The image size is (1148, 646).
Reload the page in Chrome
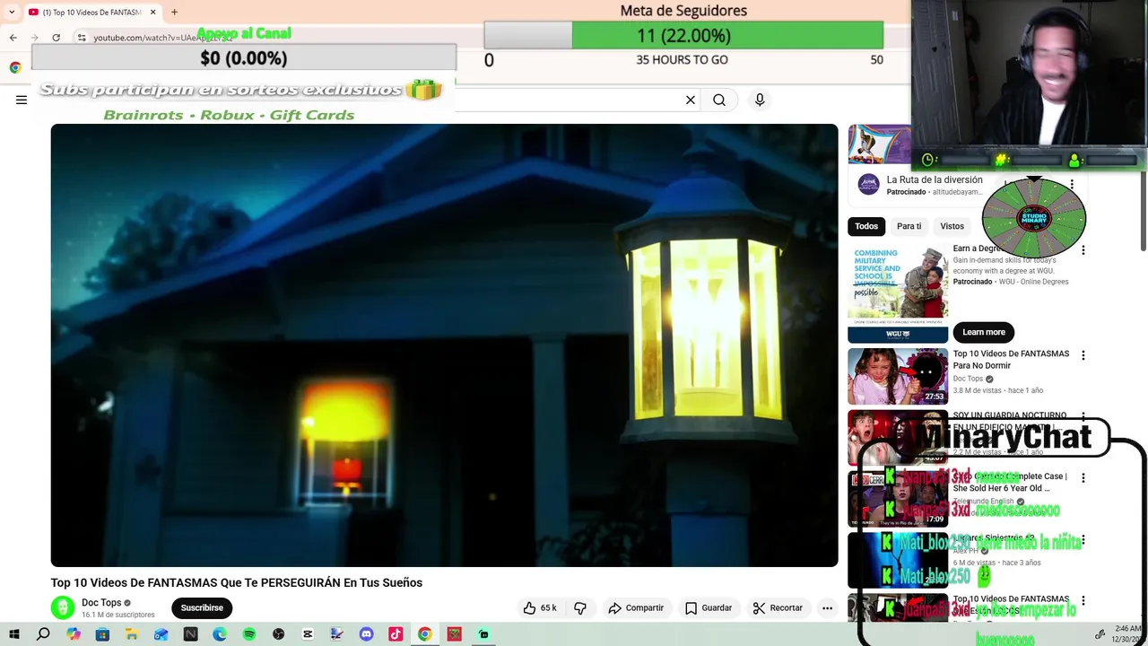click(x=57, y=37)
